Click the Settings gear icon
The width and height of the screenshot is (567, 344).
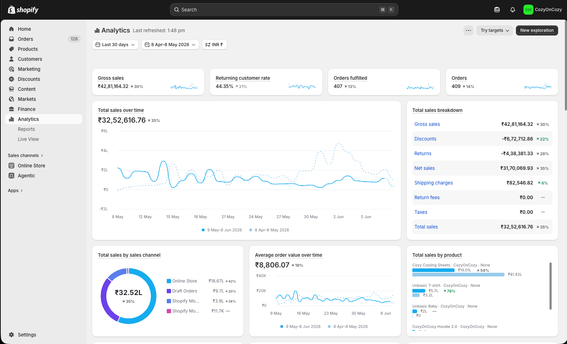click(11, 335)
